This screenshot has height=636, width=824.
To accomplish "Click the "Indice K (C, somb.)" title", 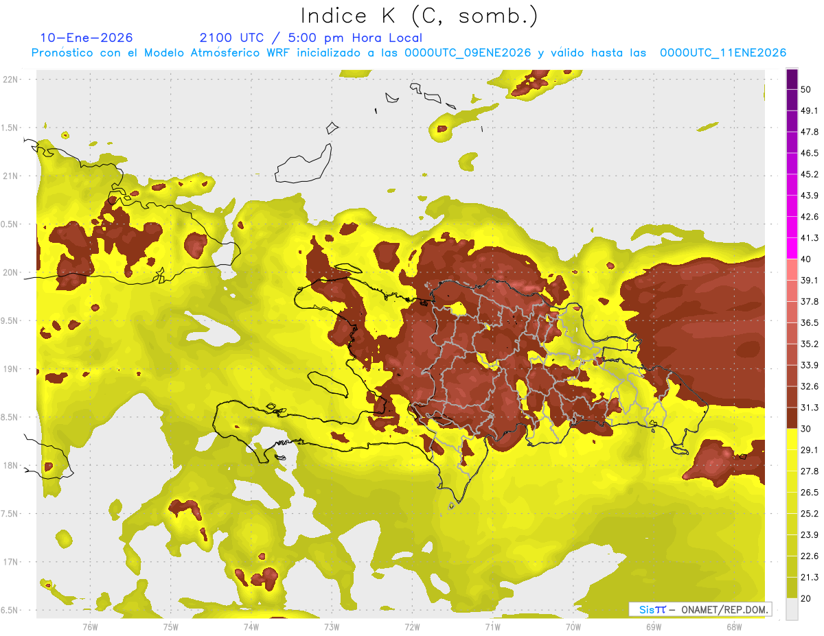I will [x=419, y=16].
